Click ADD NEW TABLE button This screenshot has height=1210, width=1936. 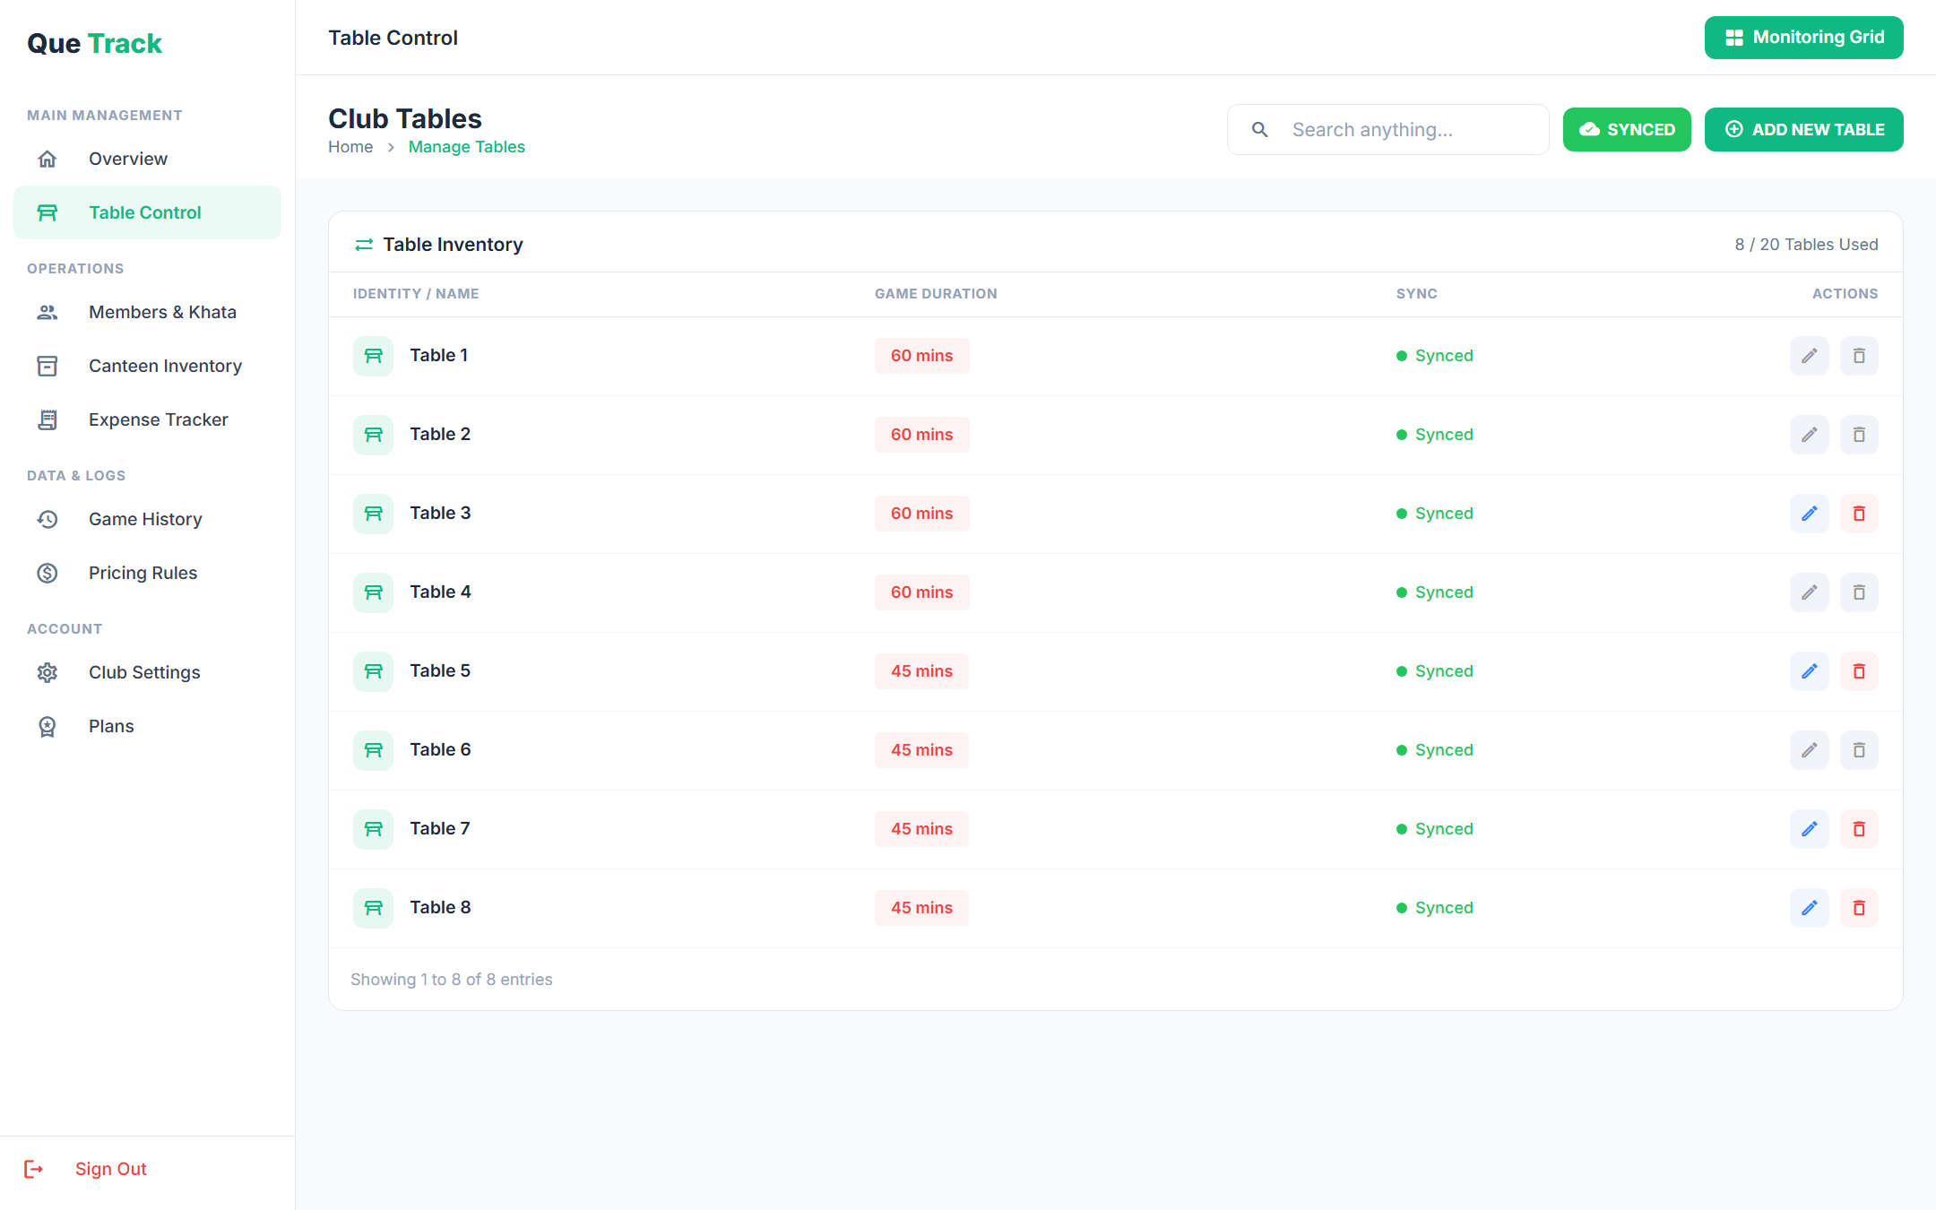point(1803,130)
